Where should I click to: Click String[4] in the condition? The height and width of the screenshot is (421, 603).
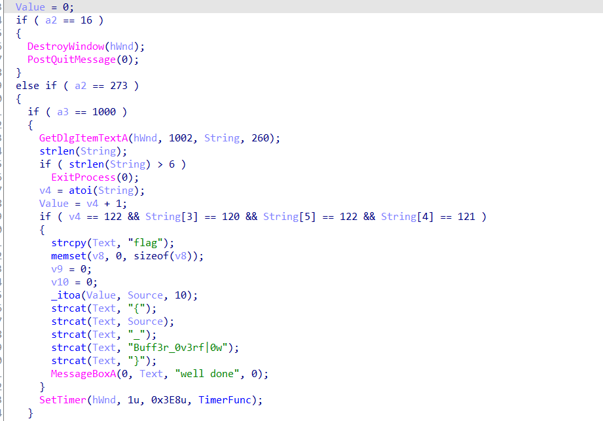407,217
